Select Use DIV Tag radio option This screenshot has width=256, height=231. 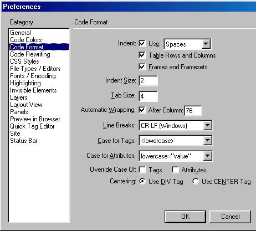pyautogui.click(x=142, y=181)
